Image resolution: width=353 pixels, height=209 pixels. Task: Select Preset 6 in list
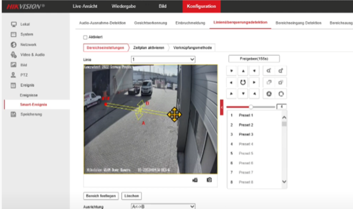click(254, 163)
